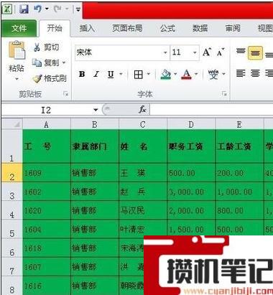Screen dimensions: 273x295
Task: Click the cell with value 1609
Action: click(47, 173)
